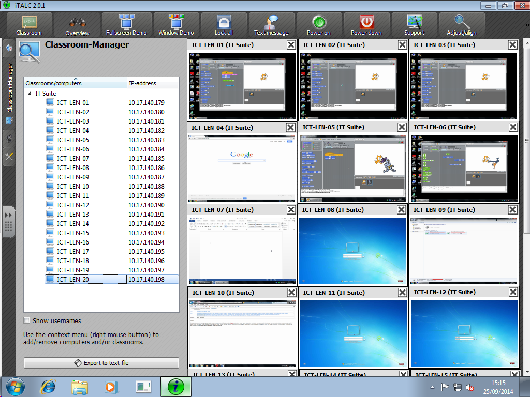The width and height of the screenshot is (530, 397).
Task: Click the Adjust/align button
Action: [x=461, y=25]
